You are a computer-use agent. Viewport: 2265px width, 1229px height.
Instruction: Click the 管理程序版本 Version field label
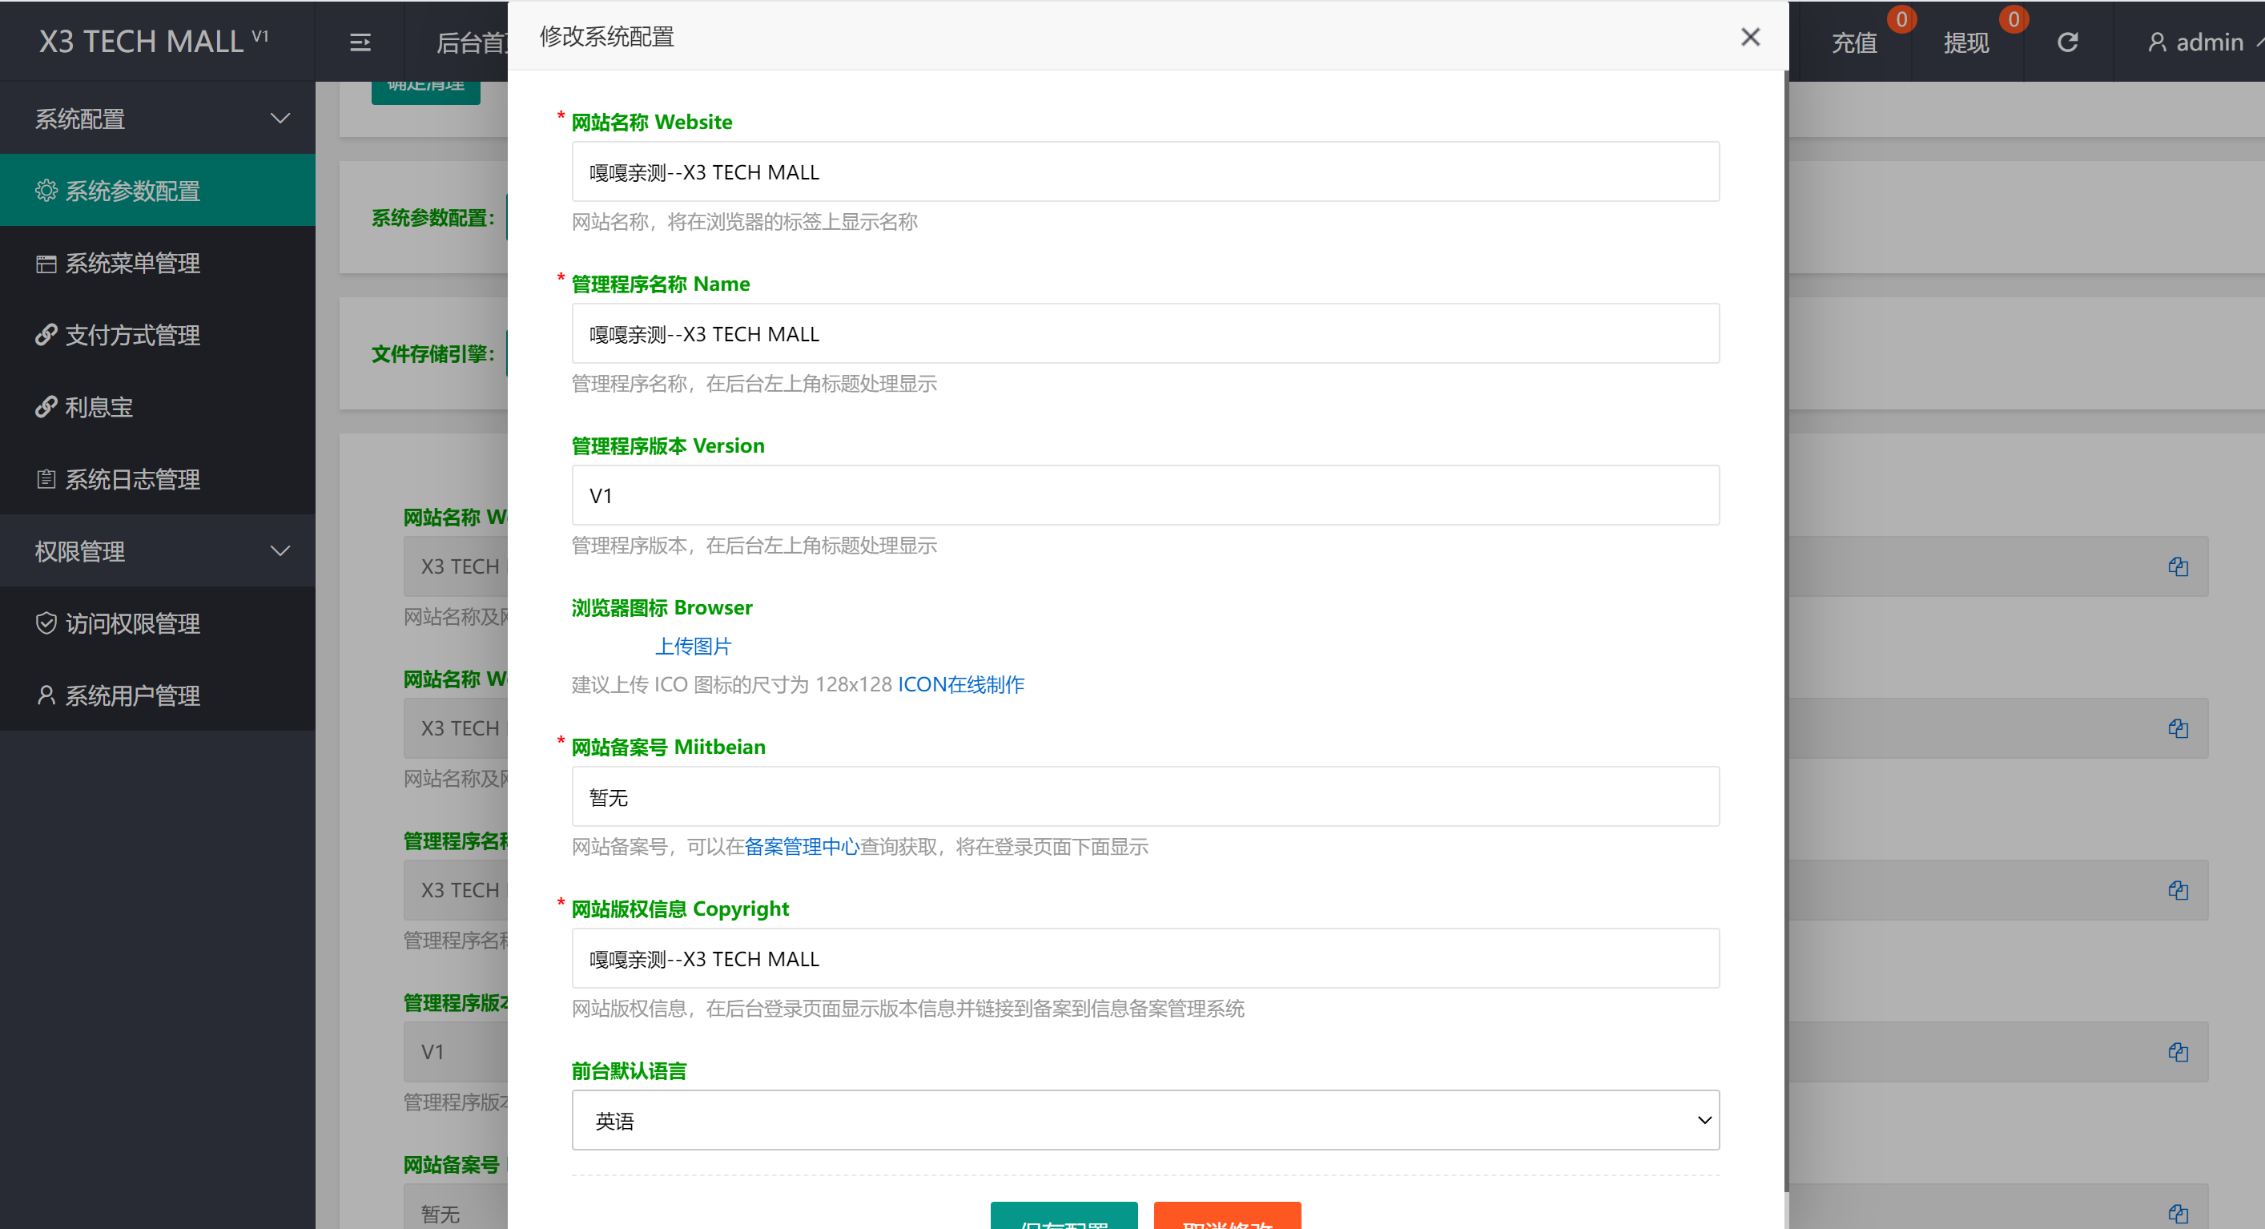click(668, 446)
